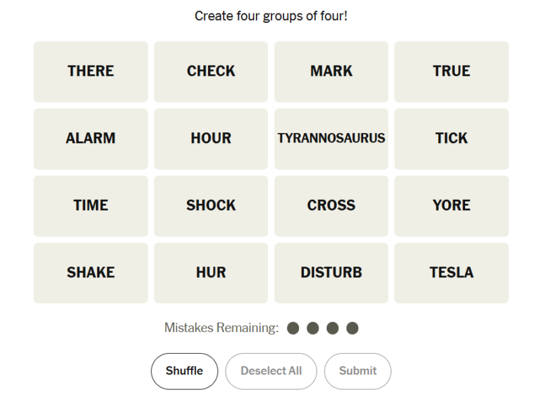Select the CROSS tile
The height and width of the screenshot is (407, 540).
[x=331, y=206]
